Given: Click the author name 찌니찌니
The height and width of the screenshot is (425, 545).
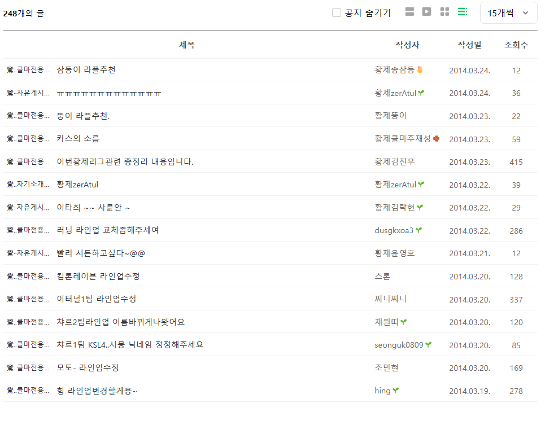Looking at the screenshot, I should [x=390, y=299].
